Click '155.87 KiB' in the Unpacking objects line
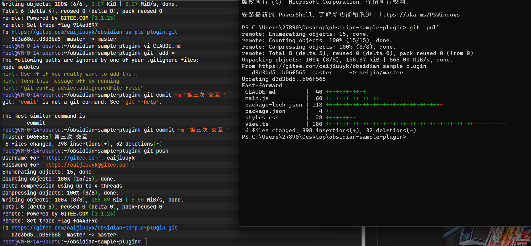This screenshot has height=246, width=531. [x=362, y=60]
